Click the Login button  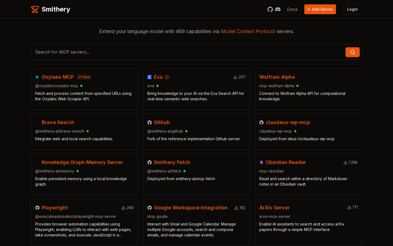(x=352, y=9)
